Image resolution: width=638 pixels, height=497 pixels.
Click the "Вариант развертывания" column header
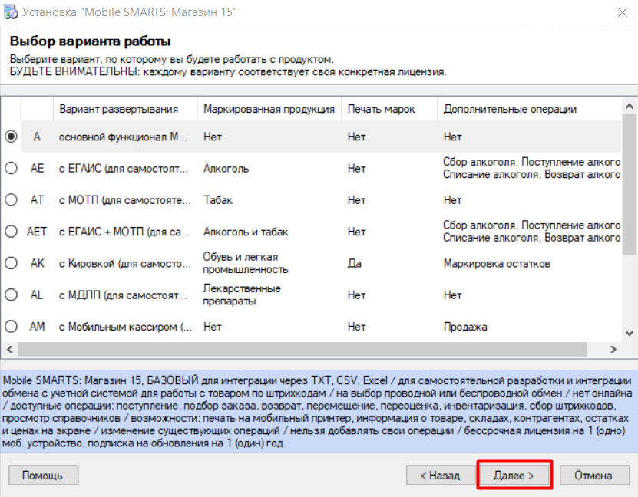(x=125, y=109)
